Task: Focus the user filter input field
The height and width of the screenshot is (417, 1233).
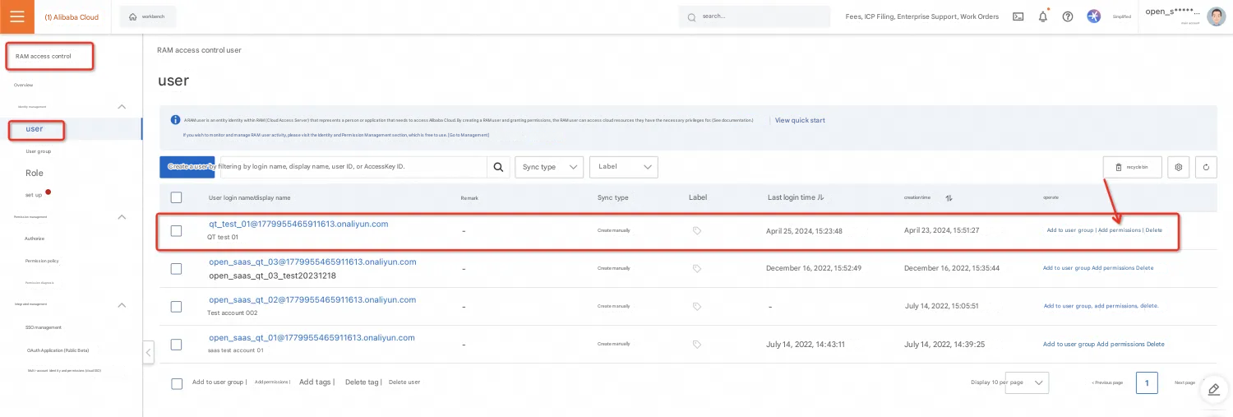Action: click(352, 167)
